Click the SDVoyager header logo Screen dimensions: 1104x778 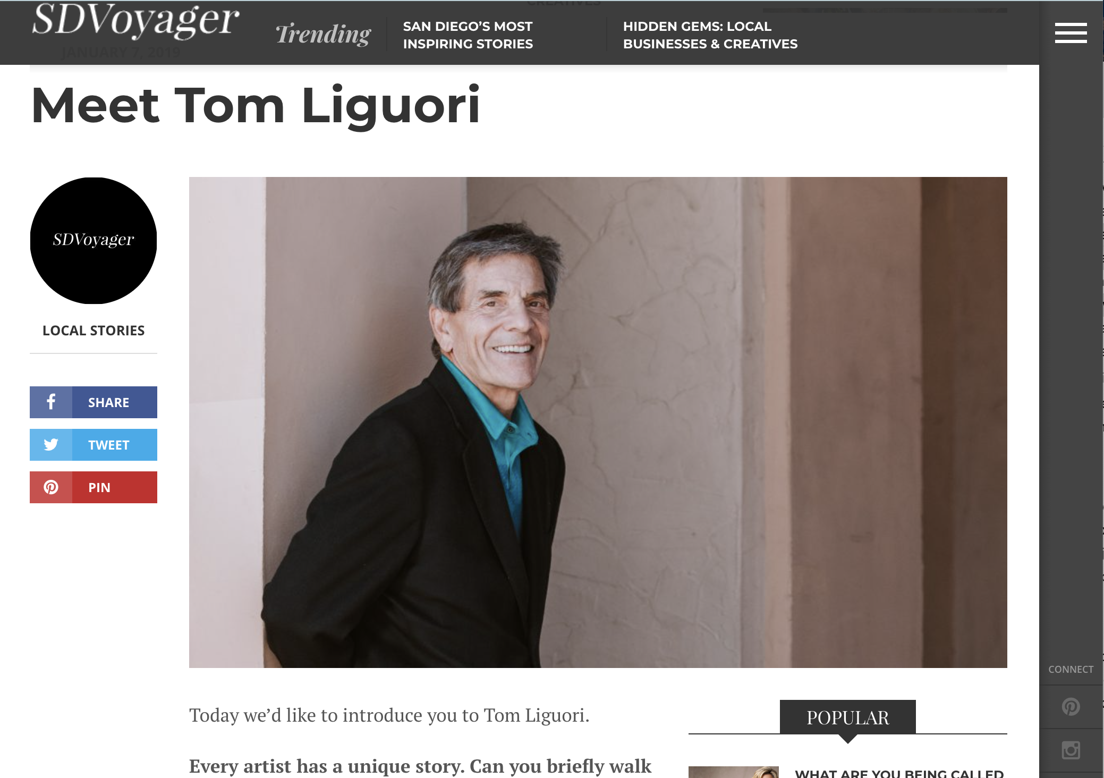point(135,21)
